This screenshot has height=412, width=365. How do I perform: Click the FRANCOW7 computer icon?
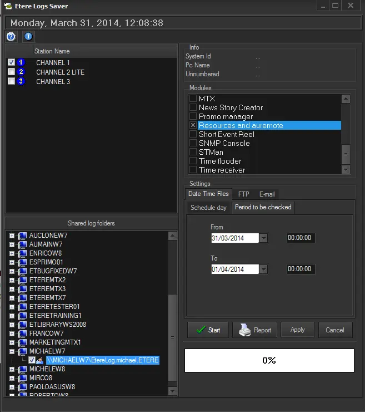tap(22, 333)
